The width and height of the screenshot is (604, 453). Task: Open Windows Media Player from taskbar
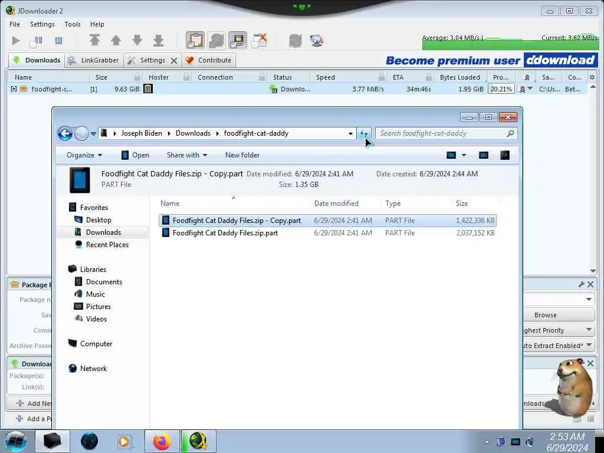click(124, 441)
